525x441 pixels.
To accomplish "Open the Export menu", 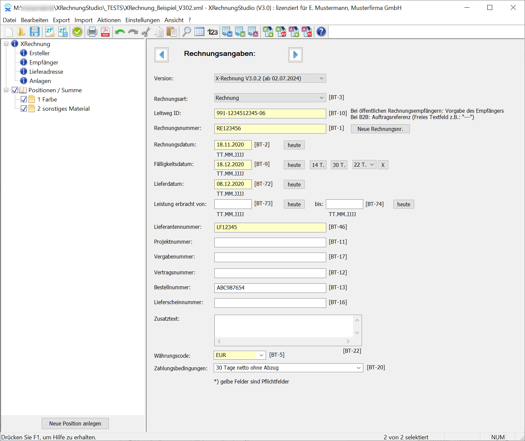I will (x=61, y=20).
